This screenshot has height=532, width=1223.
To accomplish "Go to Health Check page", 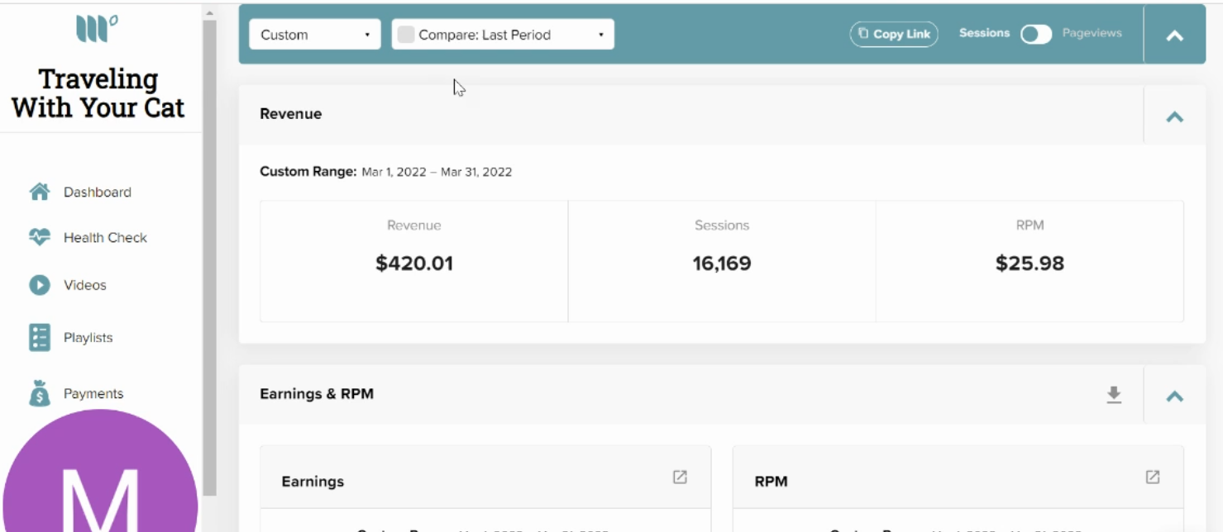I will 105,237.
